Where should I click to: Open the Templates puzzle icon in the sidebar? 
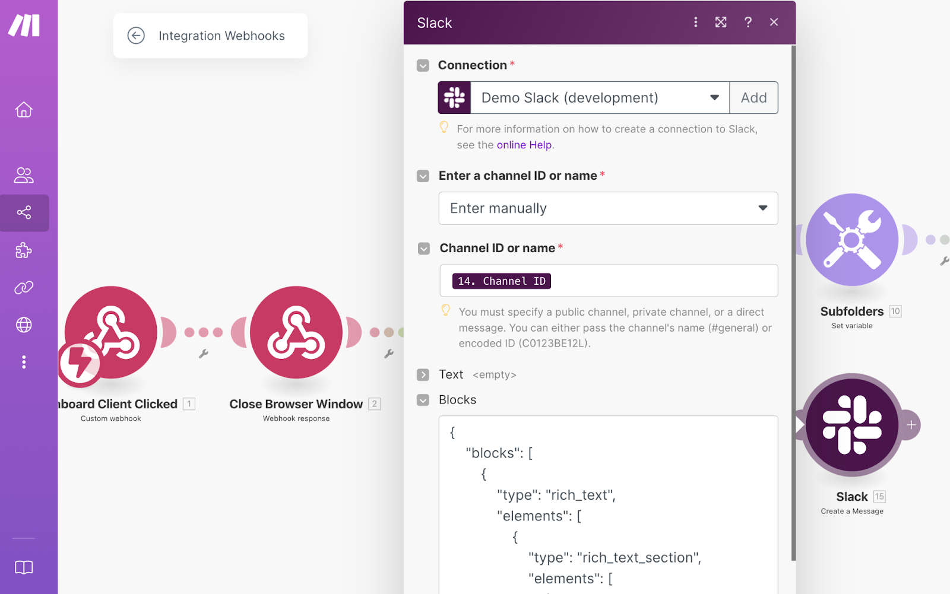(24, 250)
